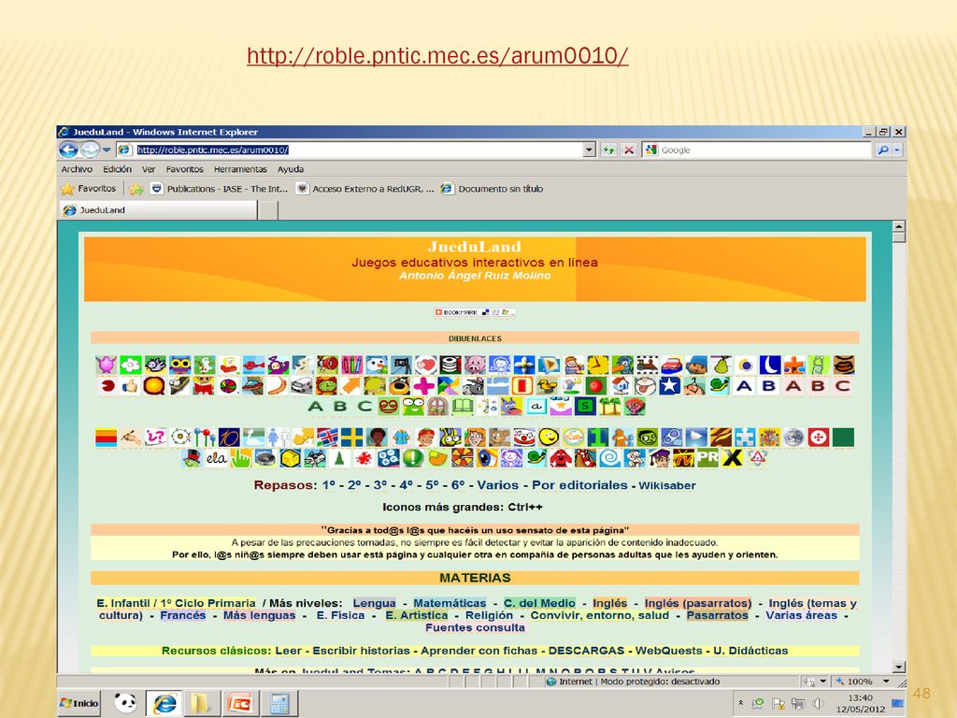Click the Matemáticas subject link
The height and width of the screenshot is (718, 957).
(450, 603)
